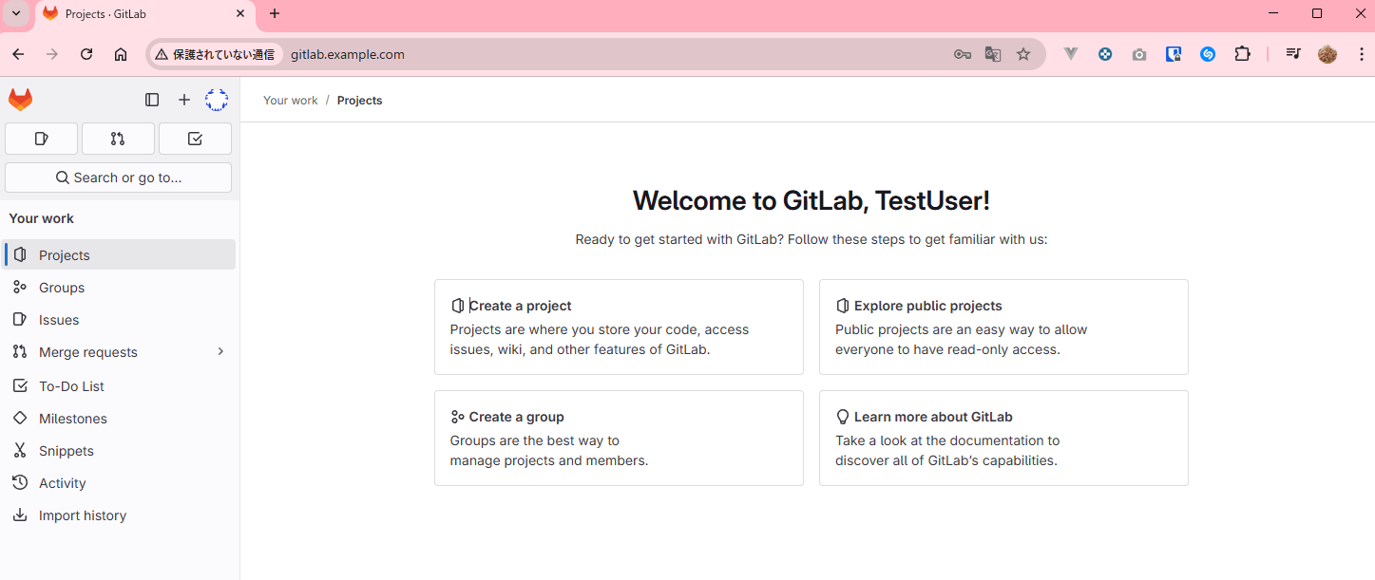1375x580 pixels.
Task: Select the Projects · GitLab tab
Action: pos(145,14)
